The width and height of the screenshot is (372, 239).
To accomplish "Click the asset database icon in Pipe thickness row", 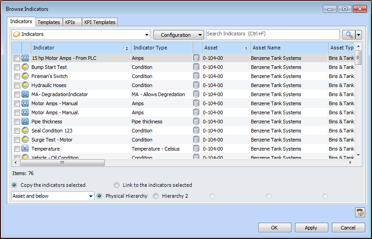I will [x=196, y=122].
